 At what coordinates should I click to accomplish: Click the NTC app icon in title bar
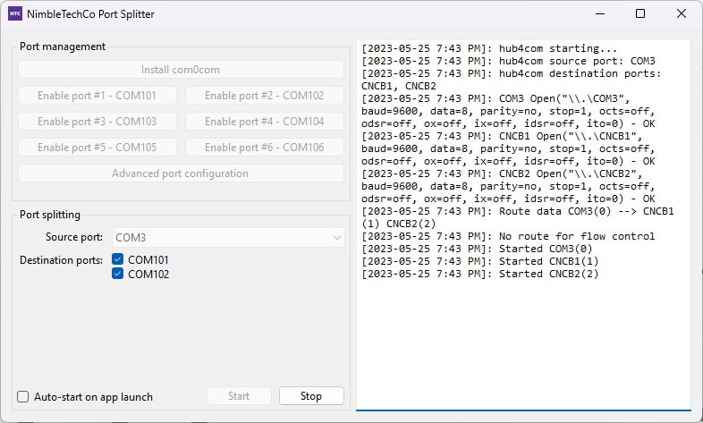tap(15, 14)
